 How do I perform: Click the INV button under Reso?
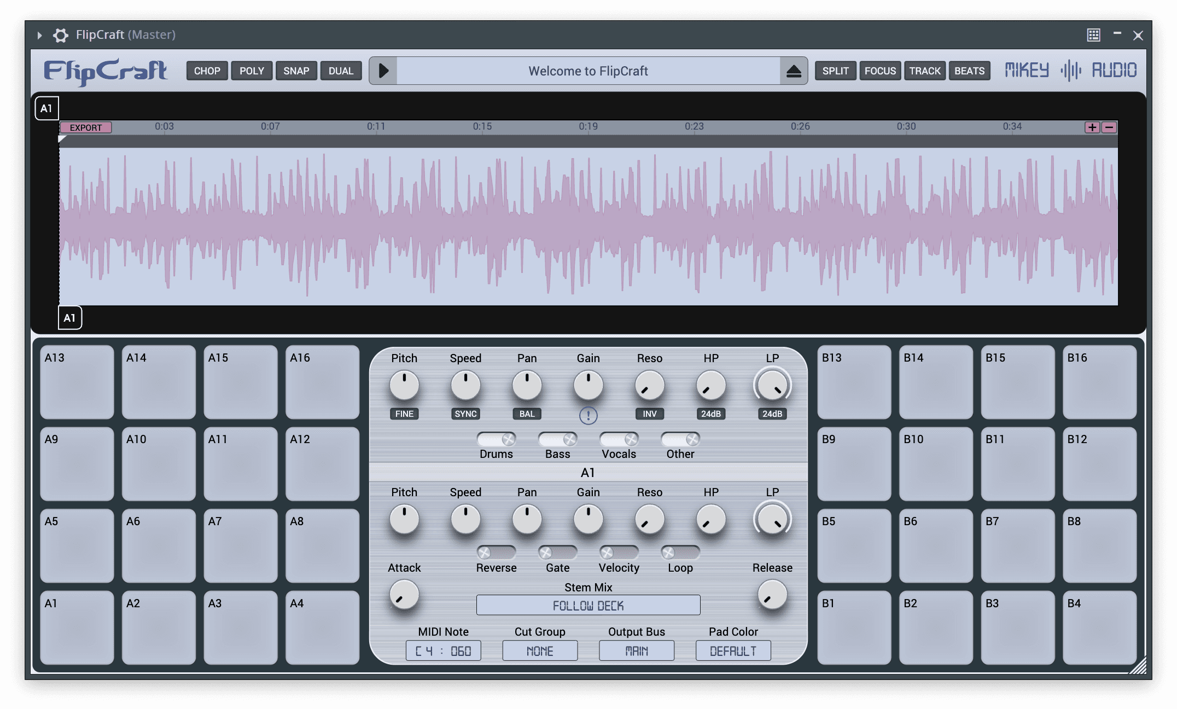[649, 414]
